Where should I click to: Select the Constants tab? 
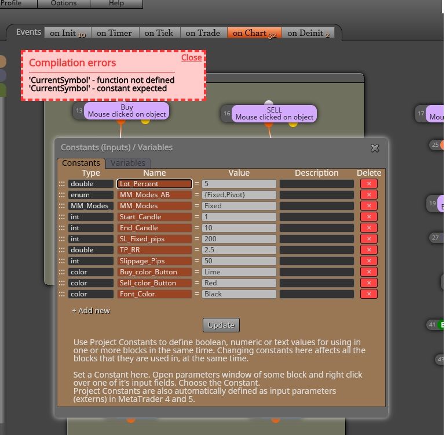(x=81, y=163)
